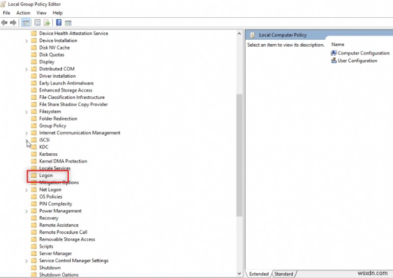The image size is (393, 278).
Task: Click the Disk NV Cache folder icon
Action: click(33, 47)
